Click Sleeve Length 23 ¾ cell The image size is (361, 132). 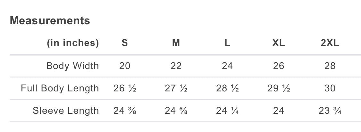(x=330, y=111)
